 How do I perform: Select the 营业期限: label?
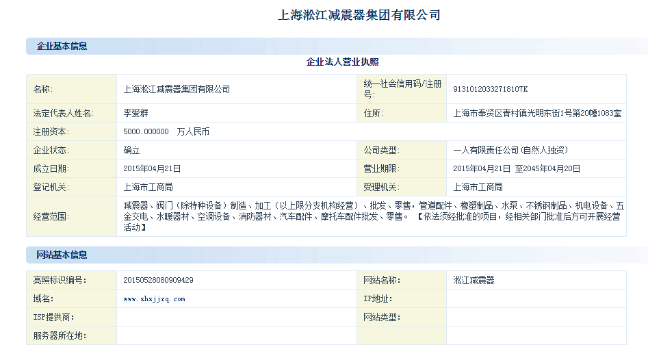click(381, 168)
